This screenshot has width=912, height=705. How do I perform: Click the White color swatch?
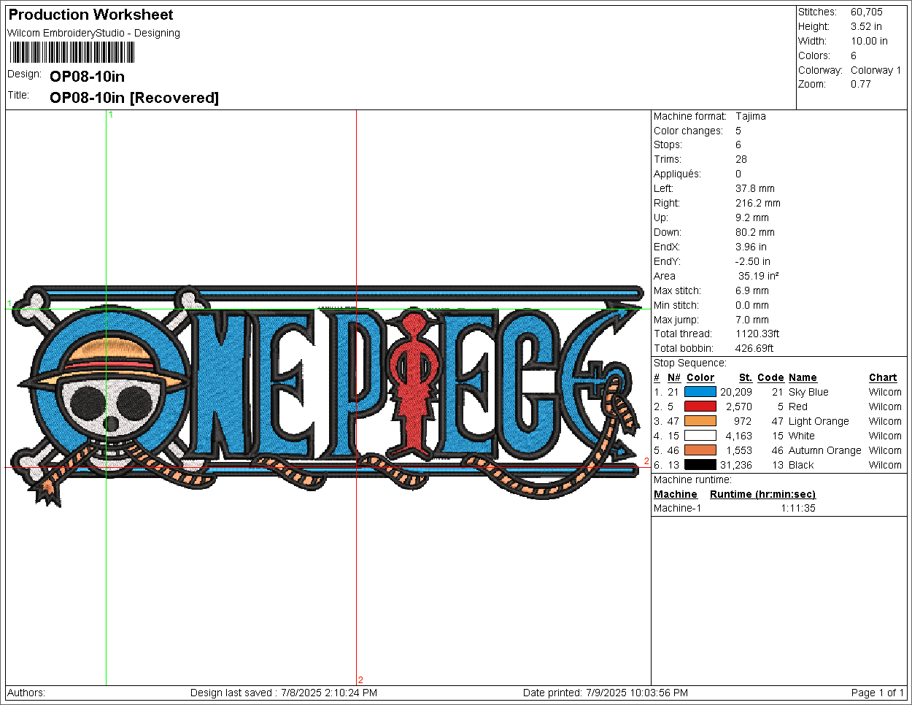700,436
